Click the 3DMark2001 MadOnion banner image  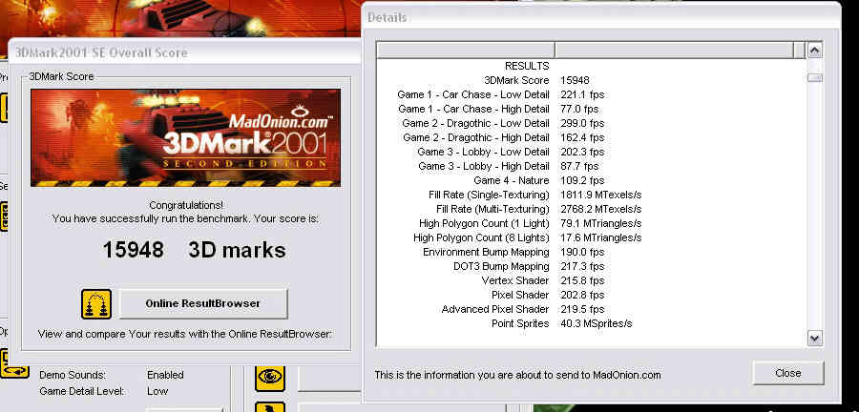pos(186,138)
